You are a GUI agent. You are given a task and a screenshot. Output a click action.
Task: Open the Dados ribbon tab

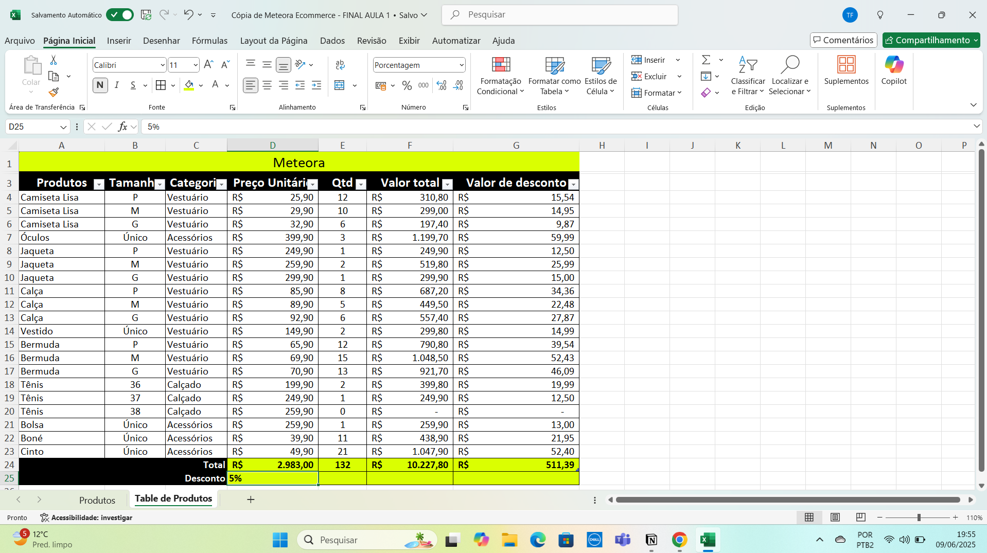coord(332,41)
